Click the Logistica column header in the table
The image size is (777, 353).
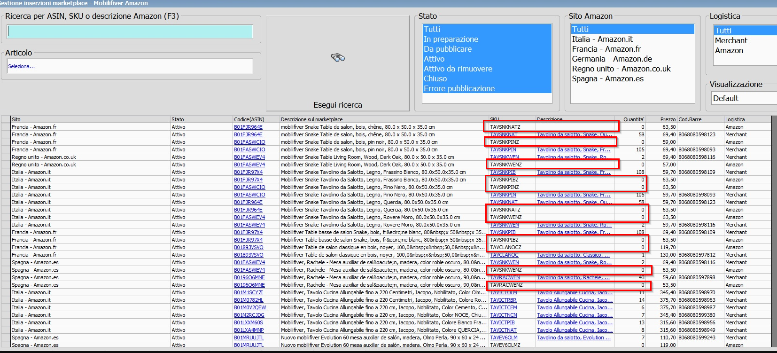point(747,119)
